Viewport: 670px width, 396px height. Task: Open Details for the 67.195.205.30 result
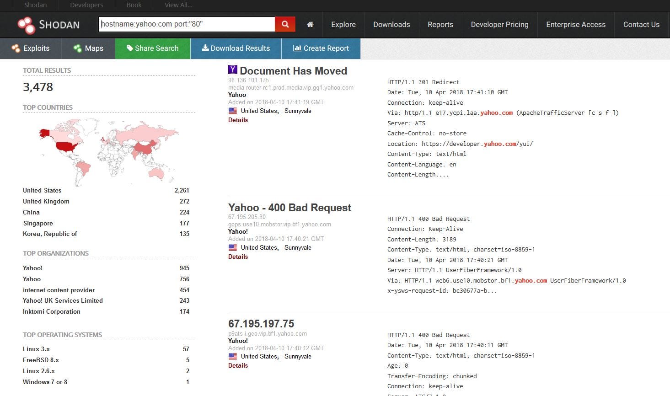238,257
